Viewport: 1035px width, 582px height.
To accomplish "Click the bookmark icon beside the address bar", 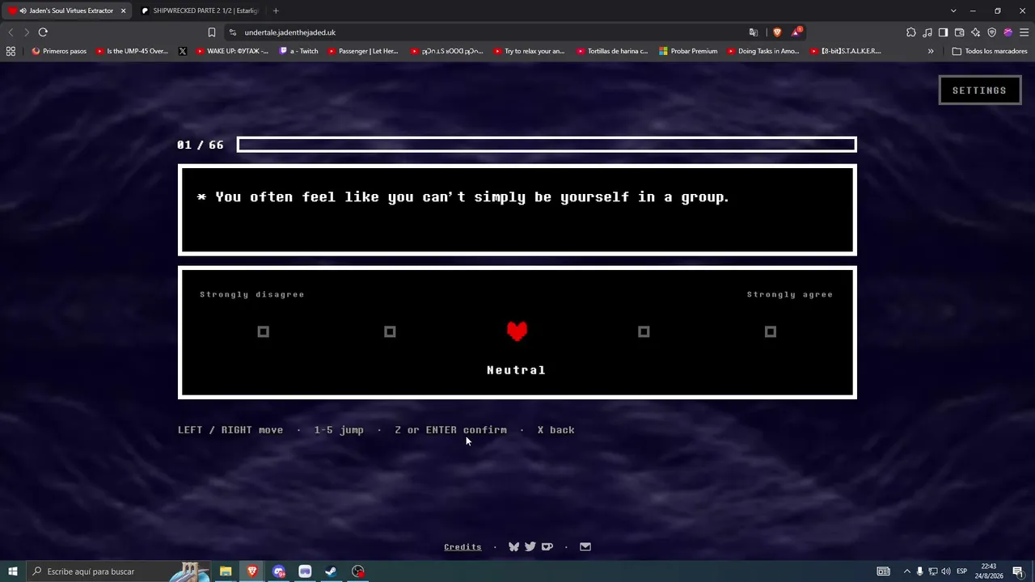I will point(212,32).
